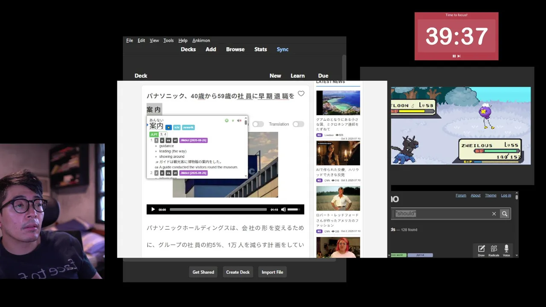Seek in the audio progress bar

pos(218,209)
